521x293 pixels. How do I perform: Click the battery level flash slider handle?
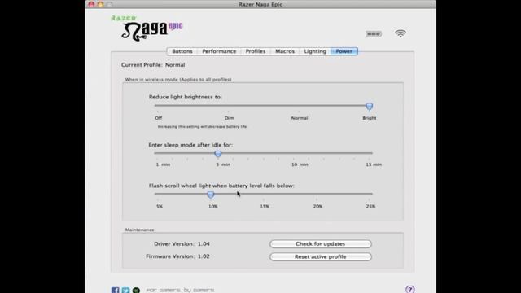(211, 195)
